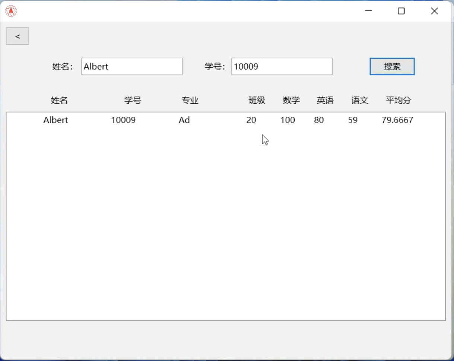The width and height of the screenshot is (454, 361).
Task: Minimize the application window
Action: pos(369,11)
